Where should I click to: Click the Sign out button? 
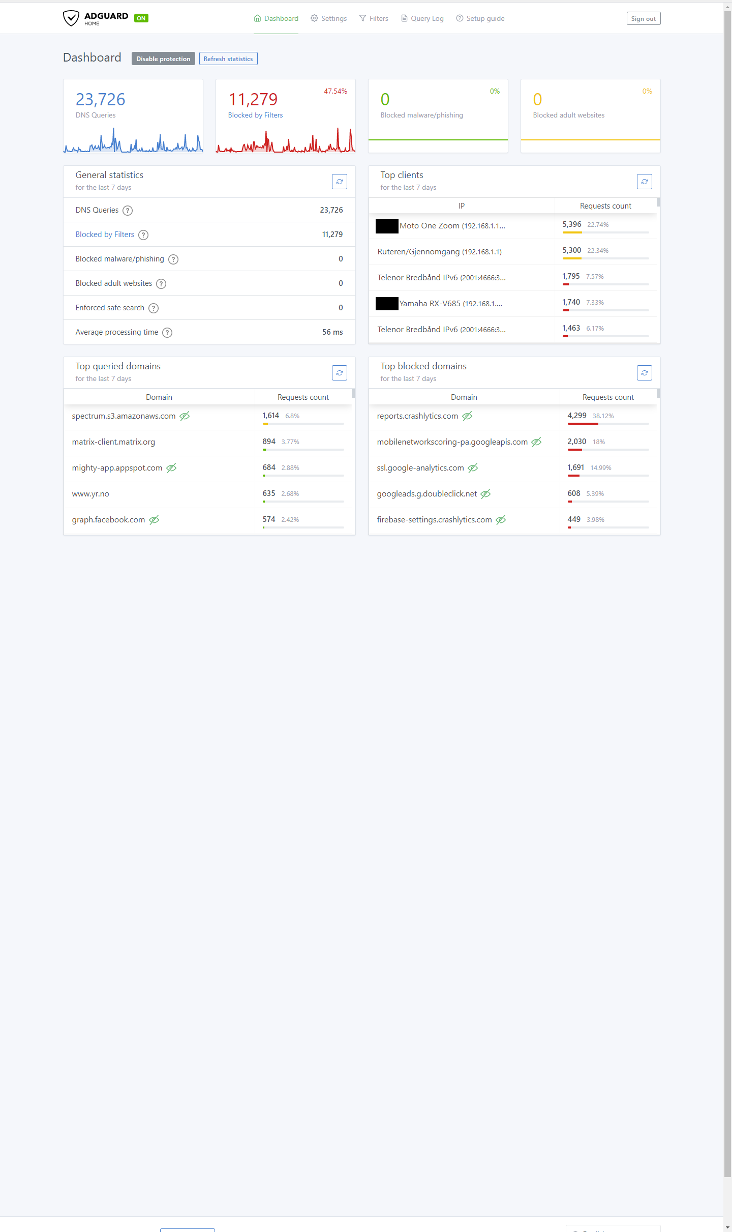click(644, 18)
